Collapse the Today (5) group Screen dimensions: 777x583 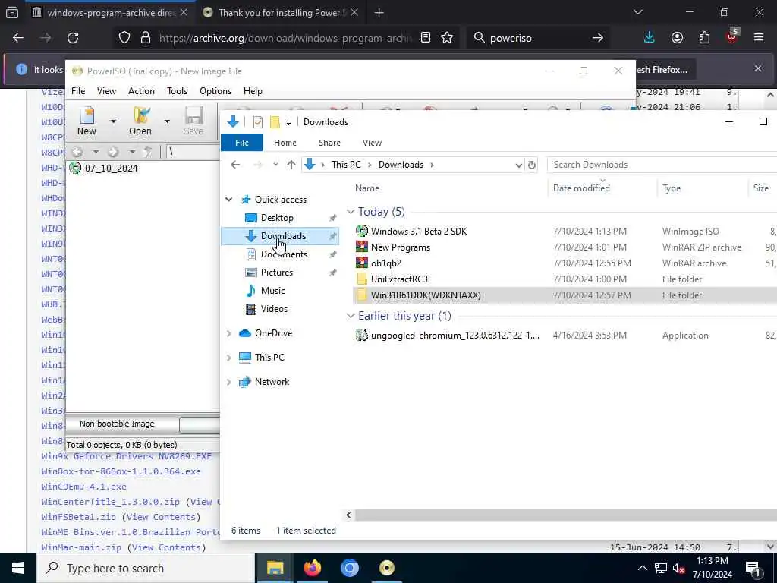pyautogui.click(x=351, y=212)
